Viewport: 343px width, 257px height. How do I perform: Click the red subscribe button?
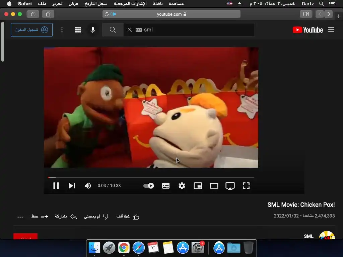25,237
